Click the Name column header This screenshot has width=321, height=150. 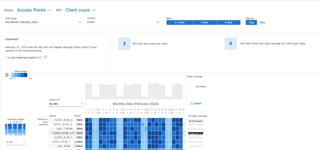pyautogui.click(x=53, y=116)
